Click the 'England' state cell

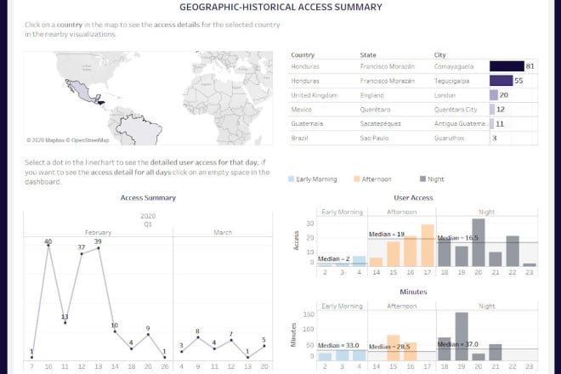coord(371,95)
